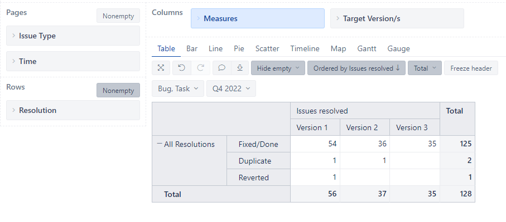Undo the last report change
This screenshot has height=222, width=506.
(x=182, y=68)
